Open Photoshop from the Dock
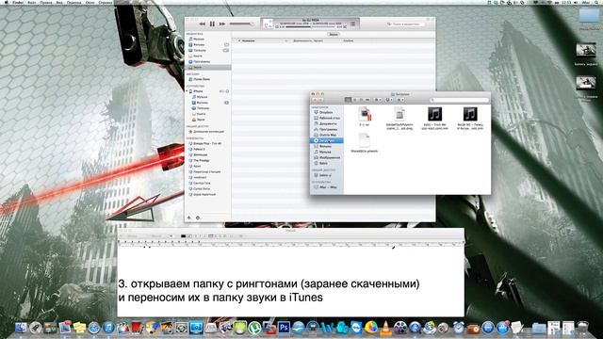603x339 pixels. click(284, 328)
